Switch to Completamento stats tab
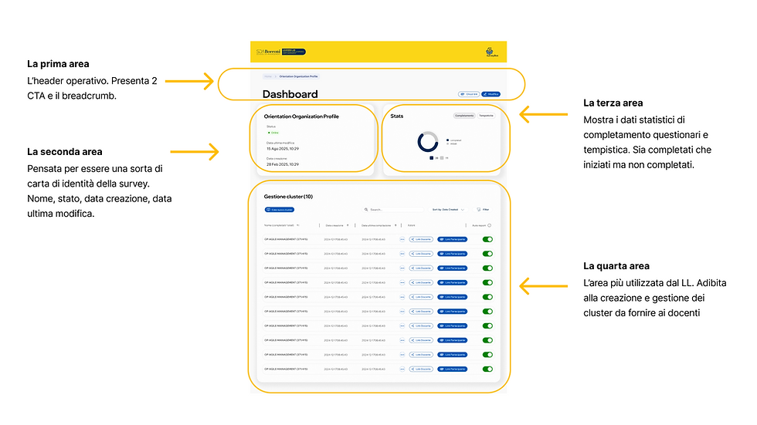The image size is (757, 425). point(464,116)
